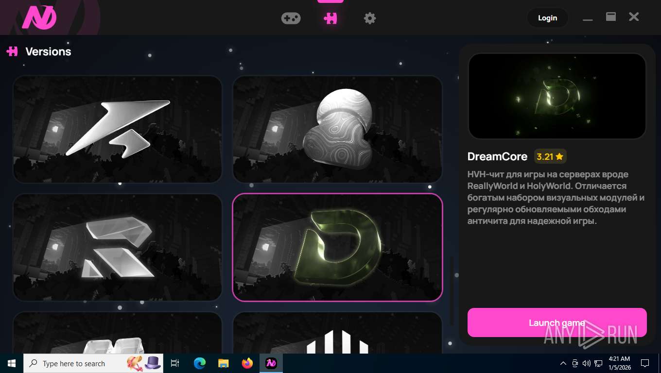Show hidden system tray icons
661x373 pixels.
point(563,363)
